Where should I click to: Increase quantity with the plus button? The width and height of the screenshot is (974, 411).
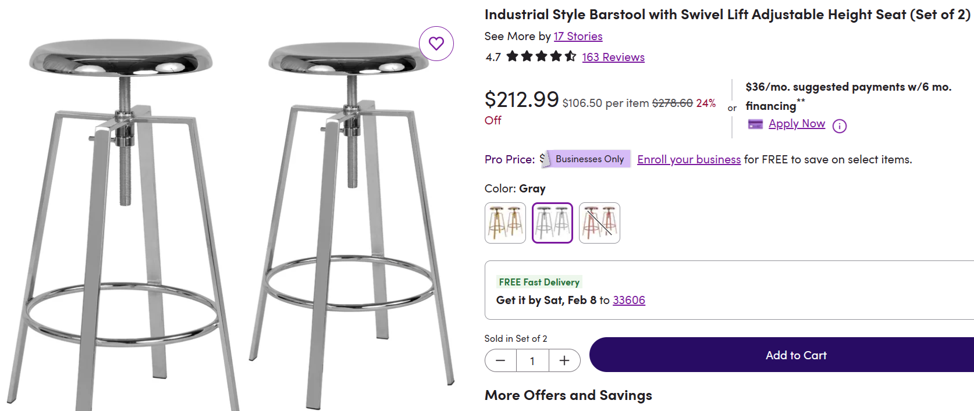coord(564,361)
